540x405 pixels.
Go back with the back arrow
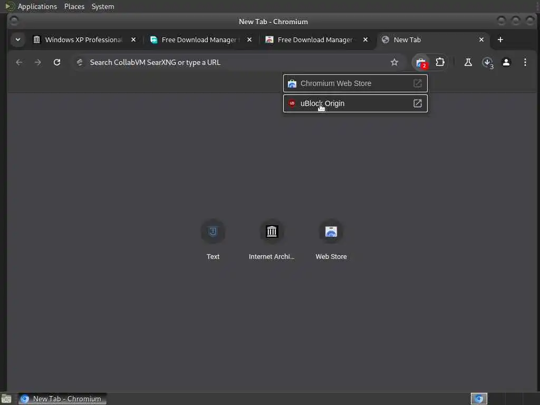tap(20, 62)
